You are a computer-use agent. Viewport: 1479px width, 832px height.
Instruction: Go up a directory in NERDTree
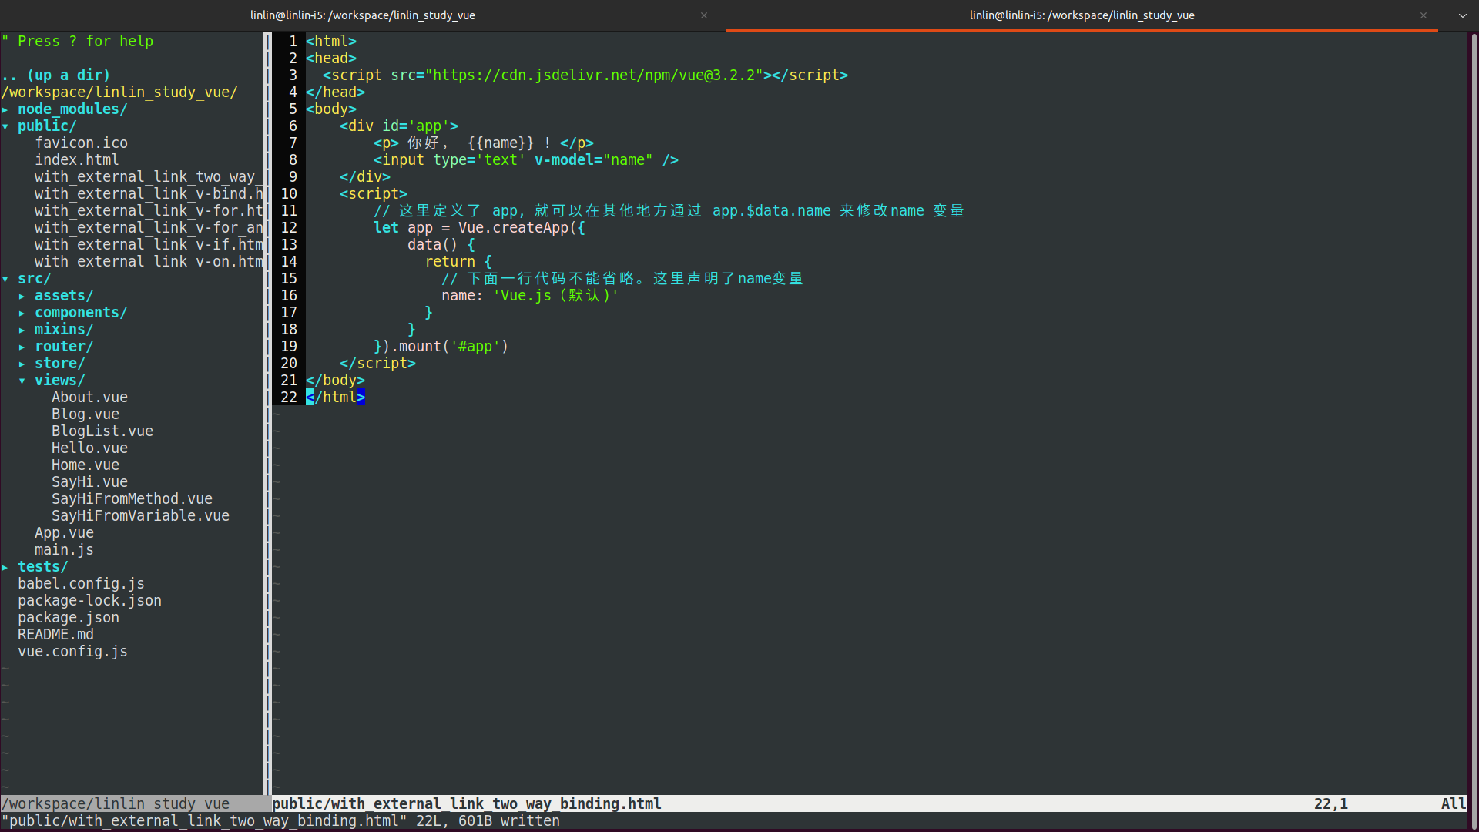click(55, 75)
